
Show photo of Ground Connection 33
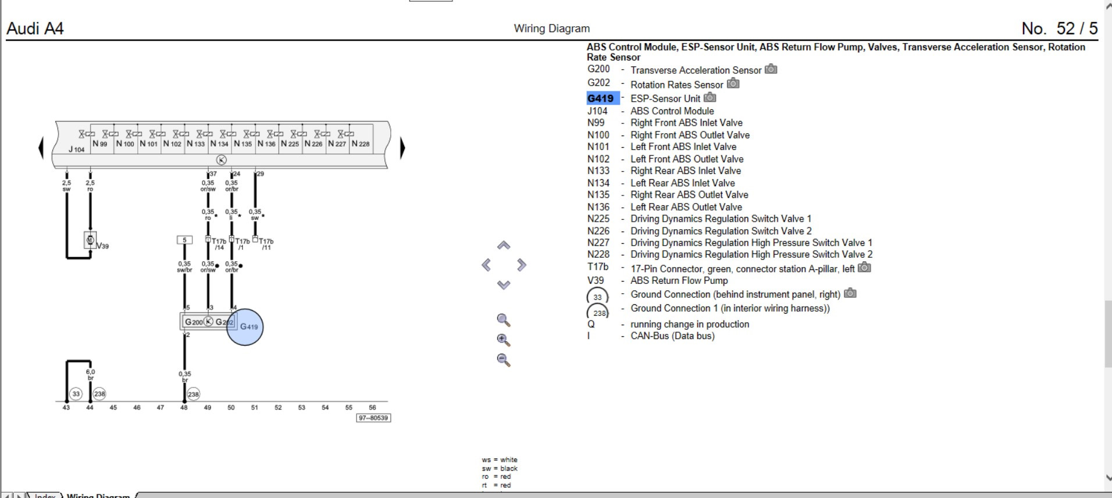tap(850, 293)
